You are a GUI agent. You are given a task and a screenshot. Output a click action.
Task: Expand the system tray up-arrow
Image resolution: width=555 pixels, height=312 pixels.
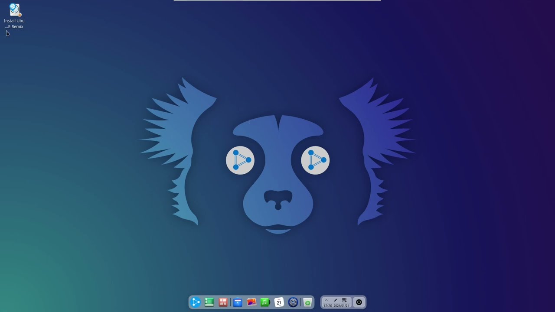[326, 300]
